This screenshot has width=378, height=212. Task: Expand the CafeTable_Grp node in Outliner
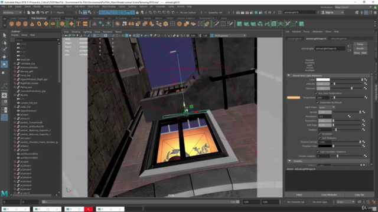15,64
